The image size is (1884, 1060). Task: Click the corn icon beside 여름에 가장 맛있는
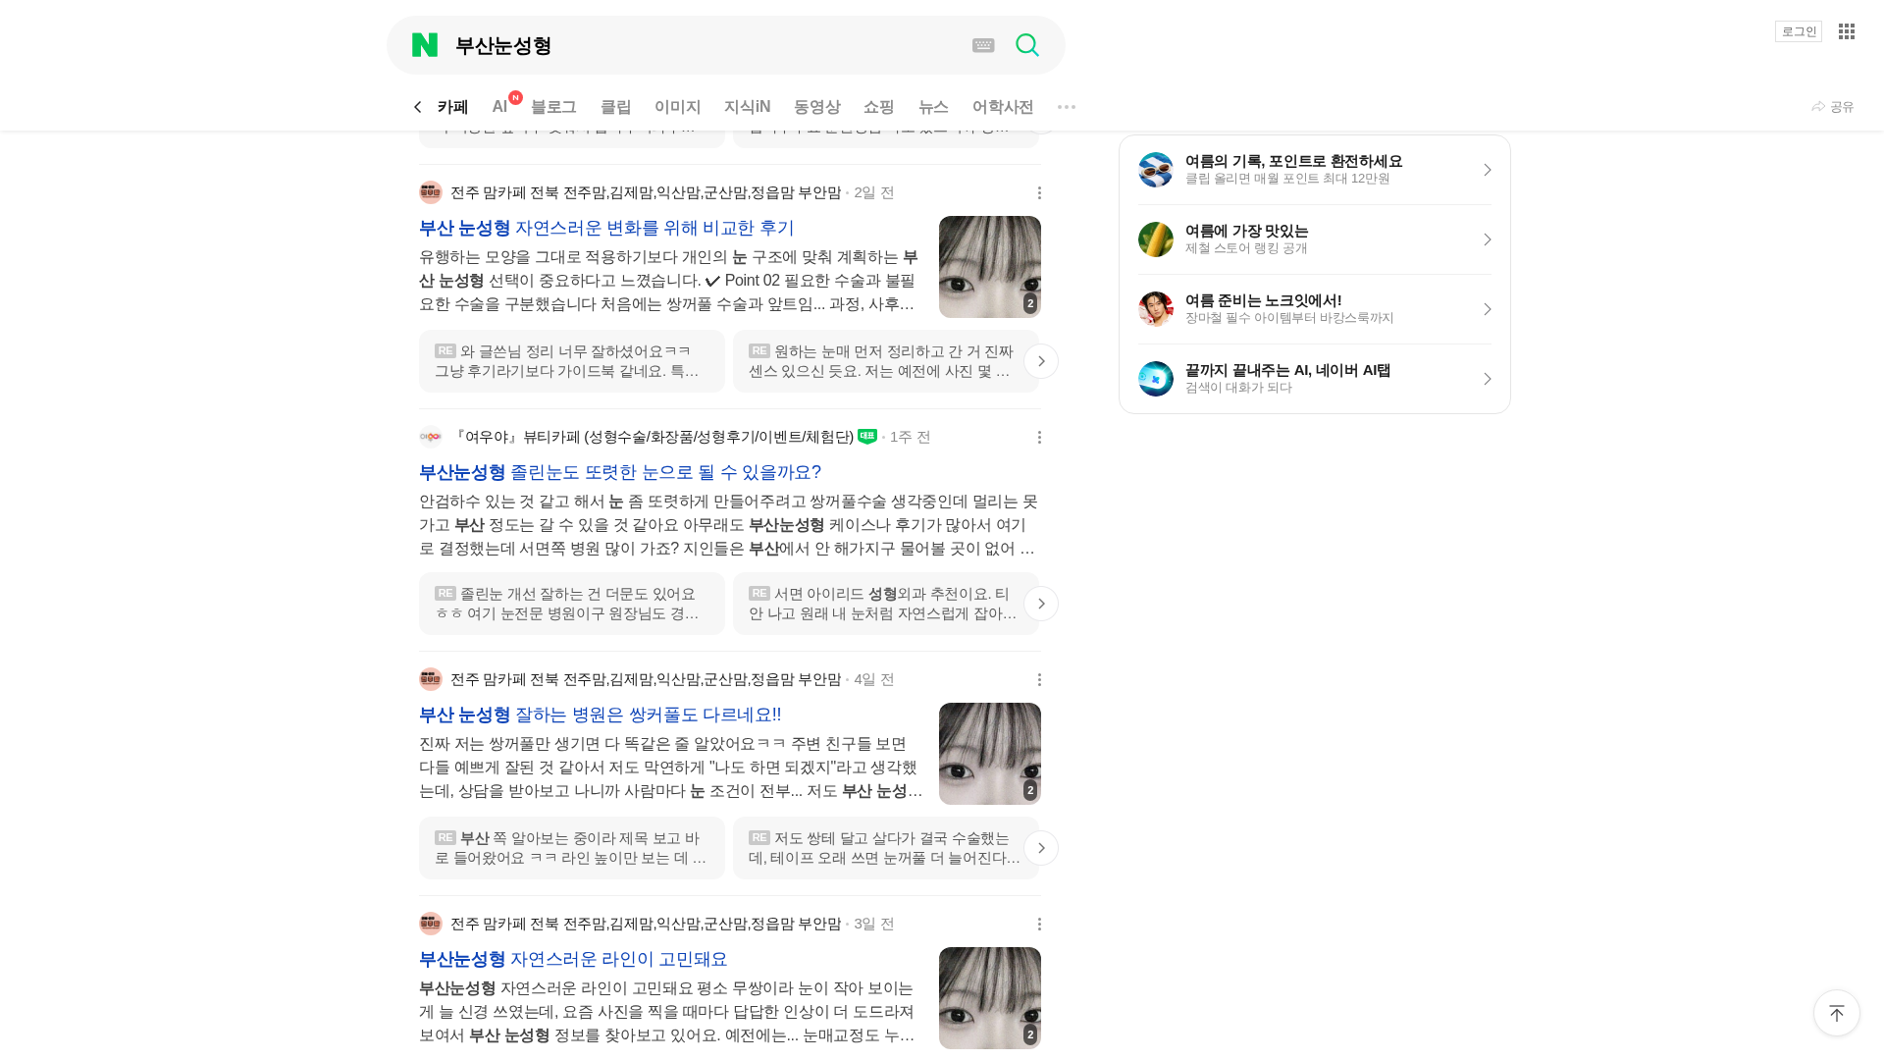coord(1156,239)
